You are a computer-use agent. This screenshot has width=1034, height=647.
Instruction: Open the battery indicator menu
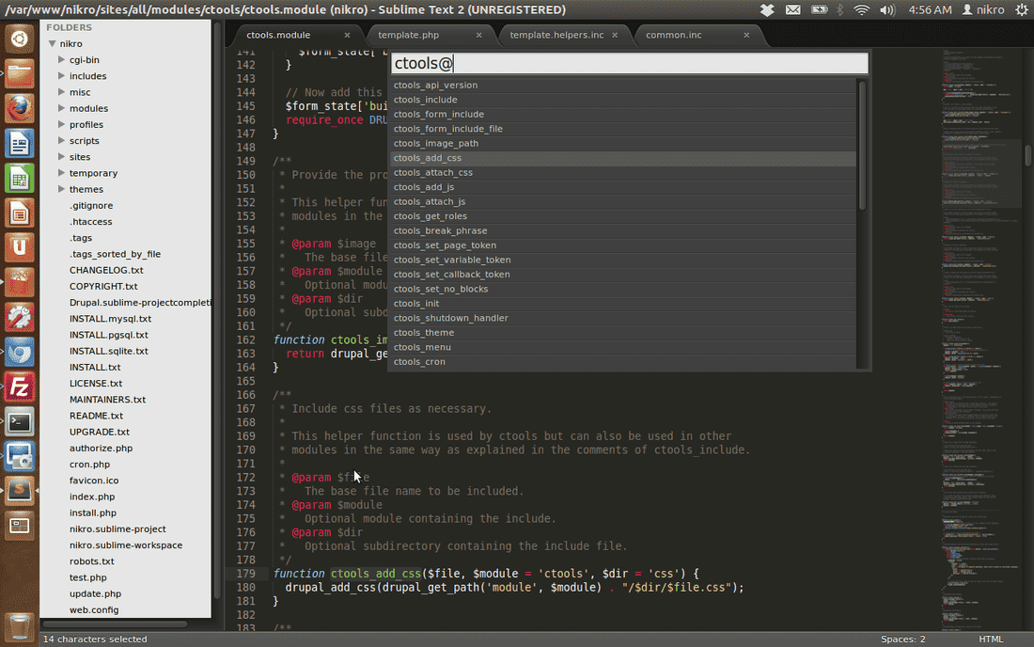click(x=819, y=10)
